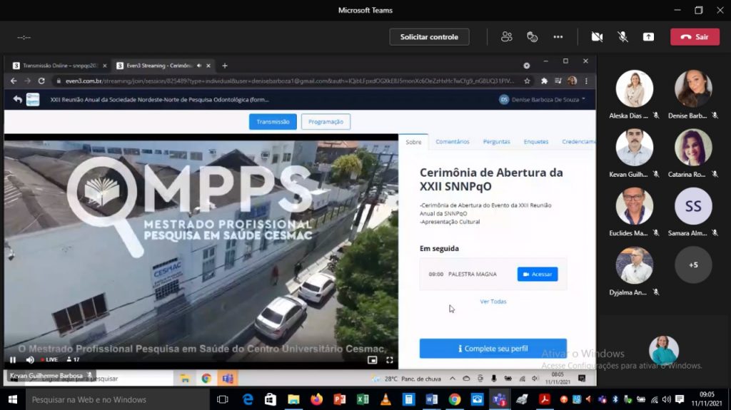Open browser media control icon
The image size is (731, 410).
click(558, 81)
